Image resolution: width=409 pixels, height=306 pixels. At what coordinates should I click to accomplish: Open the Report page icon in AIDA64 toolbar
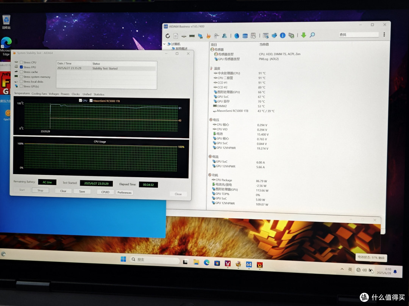point(176,36)
